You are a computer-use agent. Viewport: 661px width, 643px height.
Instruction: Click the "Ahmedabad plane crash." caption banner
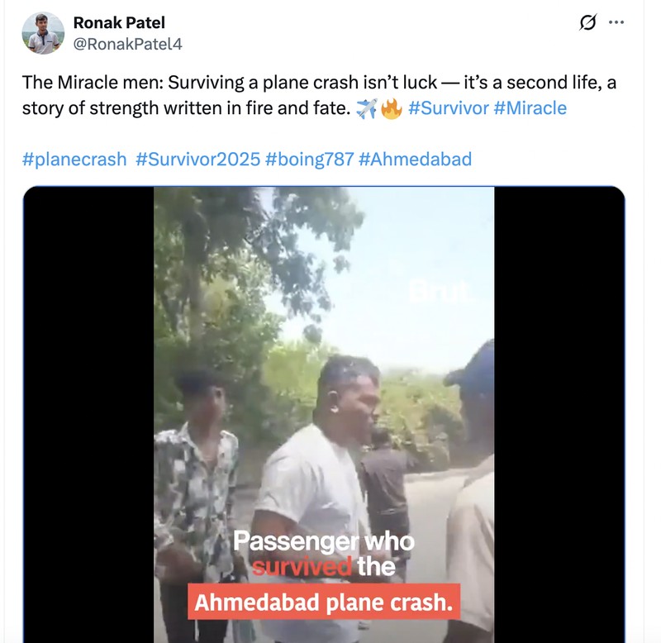click(323, 602)
